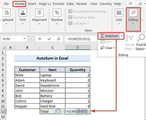Open the View ribbon tab
146x120 pixels.
[94, 4]
